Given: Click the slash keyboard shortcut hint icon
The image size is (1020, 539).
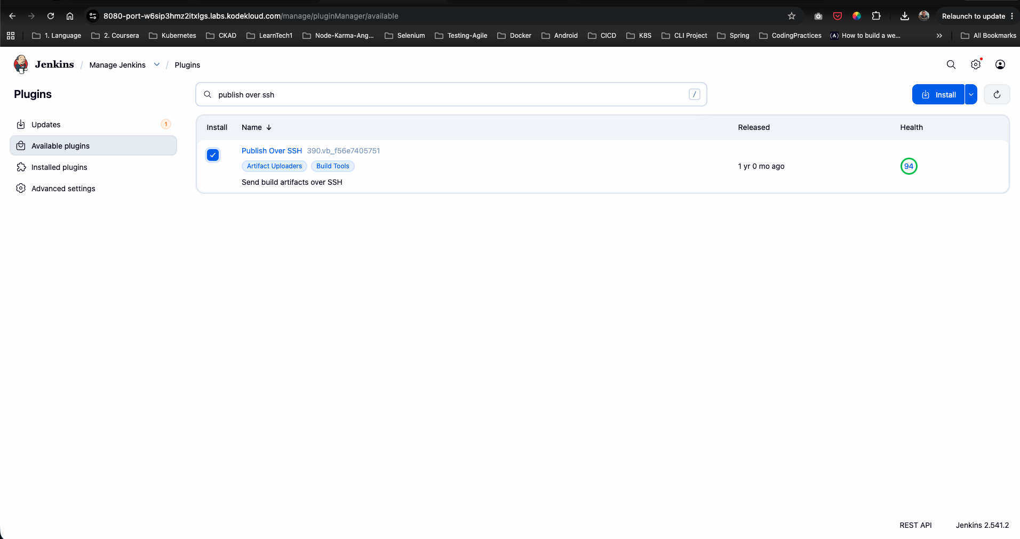Looking at the screenshot, I should tap(694, 94).
